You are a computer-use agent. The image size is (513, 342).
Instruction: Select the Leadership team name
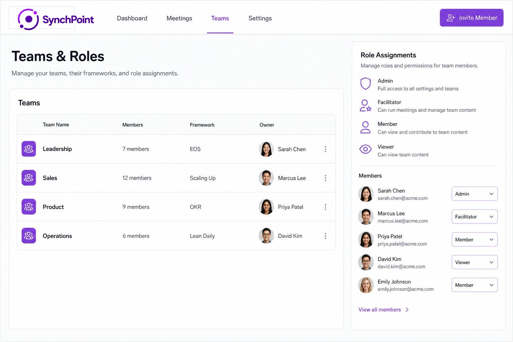[57, 149]
